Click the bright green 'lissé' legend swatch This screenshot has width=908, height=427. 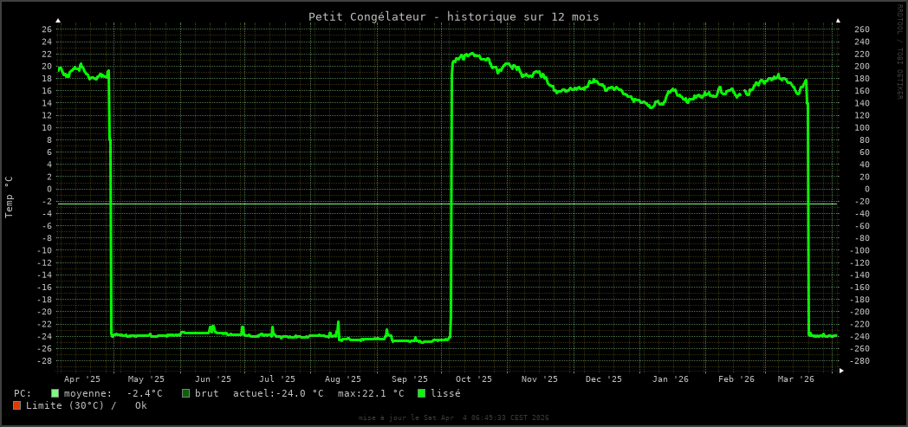pyautogui.click(x=422, y=393)
